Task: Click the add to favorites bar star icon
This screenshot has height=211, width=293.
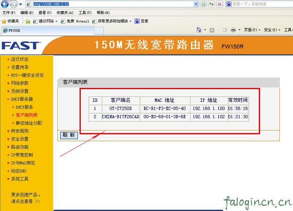Action: [x=28, y=21]
